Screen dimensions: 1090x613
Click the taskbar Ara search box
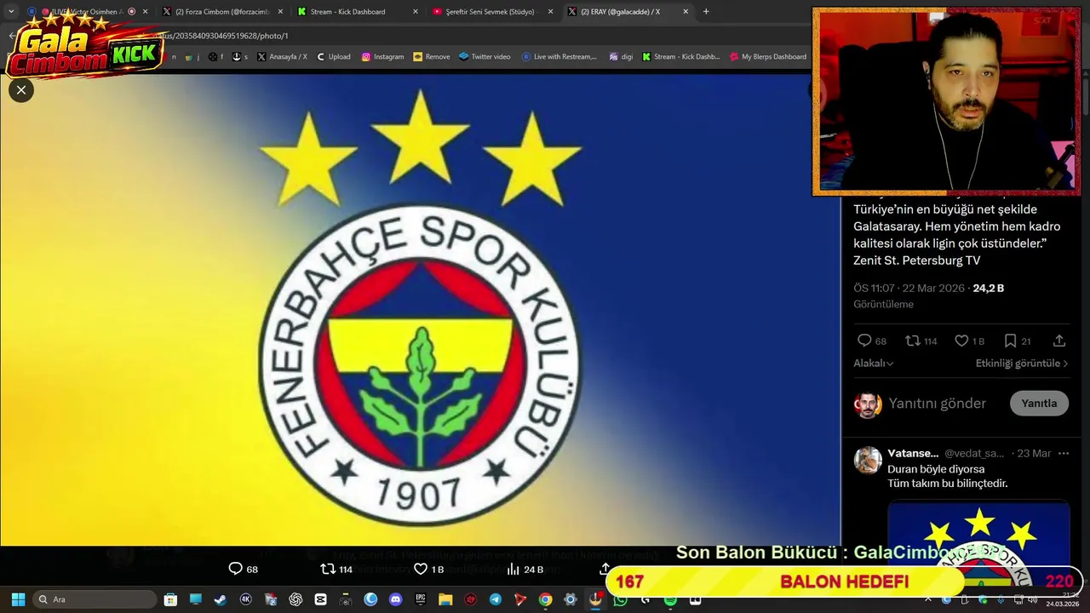click(x=94, y=599)
